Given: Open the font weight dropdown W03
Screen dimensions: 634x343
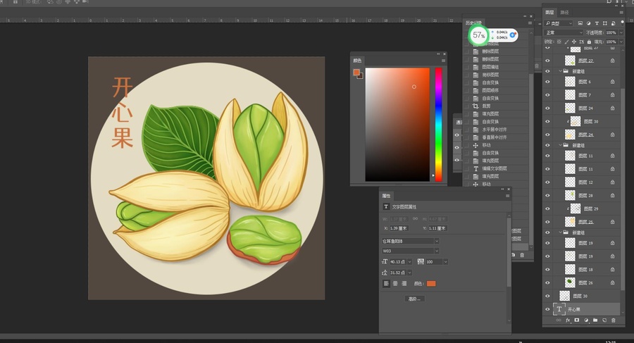Looking at the screenshot, I should click(411, 251).
